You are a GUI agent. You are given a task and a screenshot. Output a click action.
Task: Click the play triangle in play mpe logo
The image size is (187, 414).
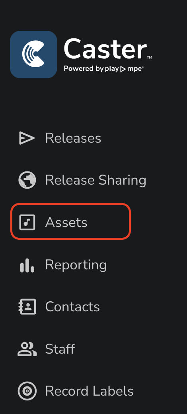point(123,69)
